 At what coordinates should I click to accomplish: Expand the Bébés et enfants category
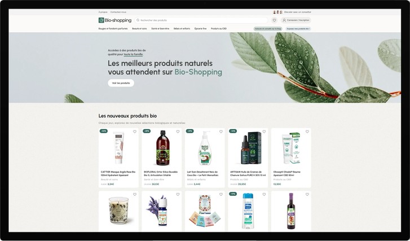coord(182,29)
